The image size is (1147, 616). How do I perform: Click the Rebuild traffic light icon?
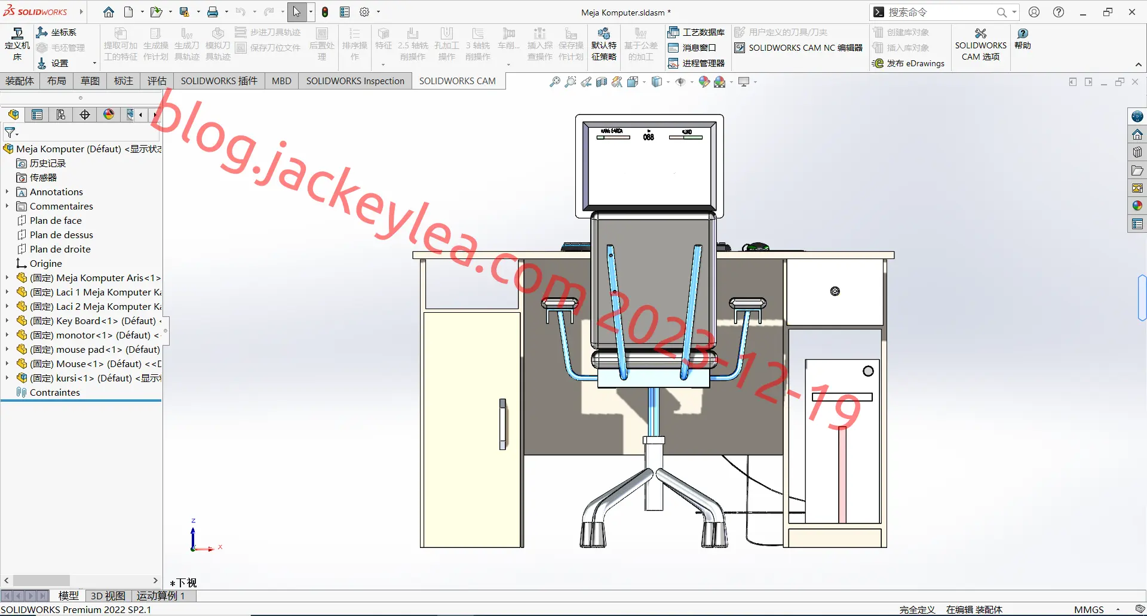pyautogui.click(x=325, y=12)
